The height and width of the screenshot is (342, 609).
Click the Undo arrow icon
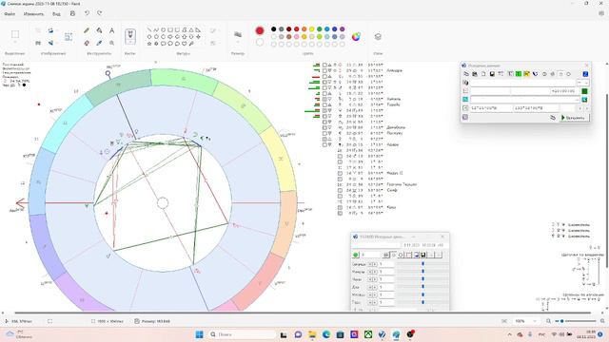(87, 13)
